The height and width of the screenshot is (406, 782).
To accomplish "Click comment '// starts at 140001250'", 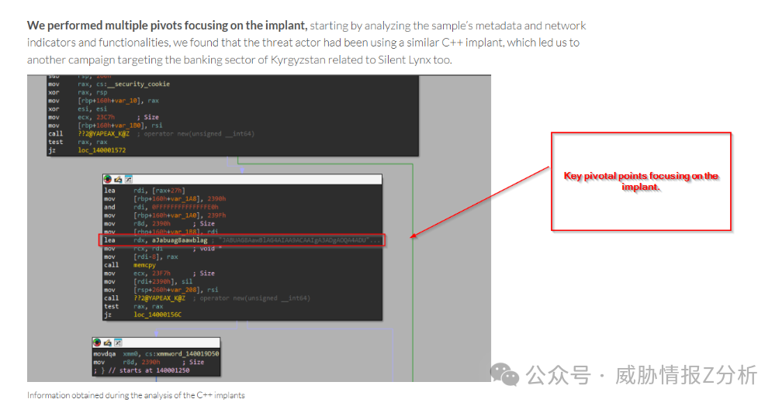I will (x=149, y=370).
